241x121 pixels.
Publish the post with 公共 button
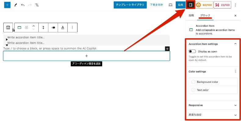tap(180, 5)
